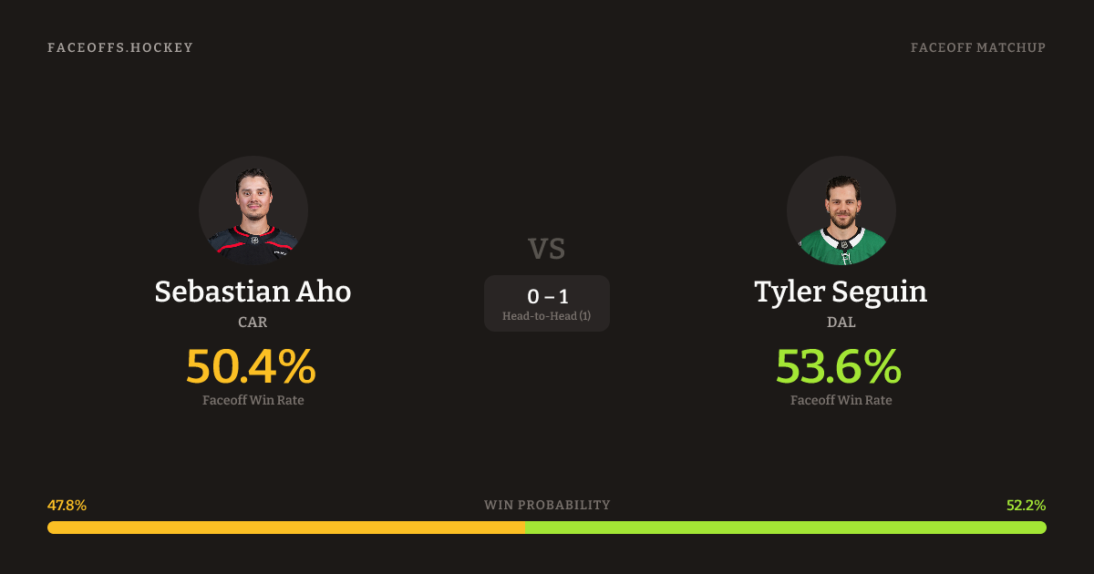Click the 47.8% win probability value

[x=67, y=505]
